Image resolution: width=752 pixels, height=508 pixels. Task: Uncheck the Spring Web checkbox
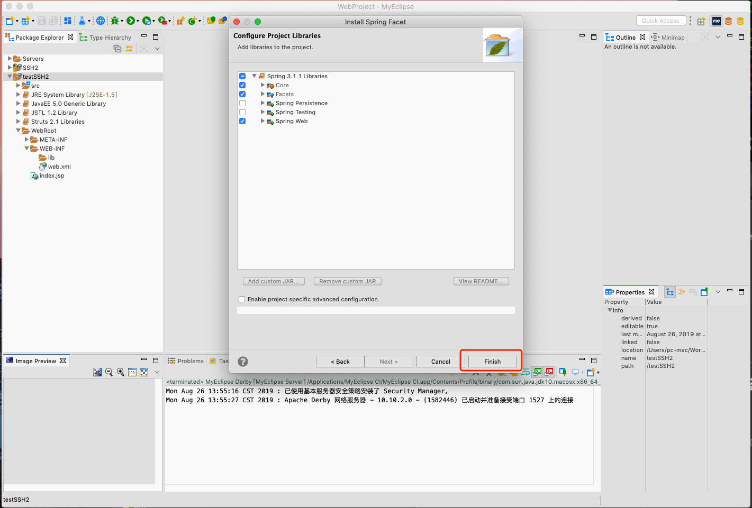tap(242, 121)
